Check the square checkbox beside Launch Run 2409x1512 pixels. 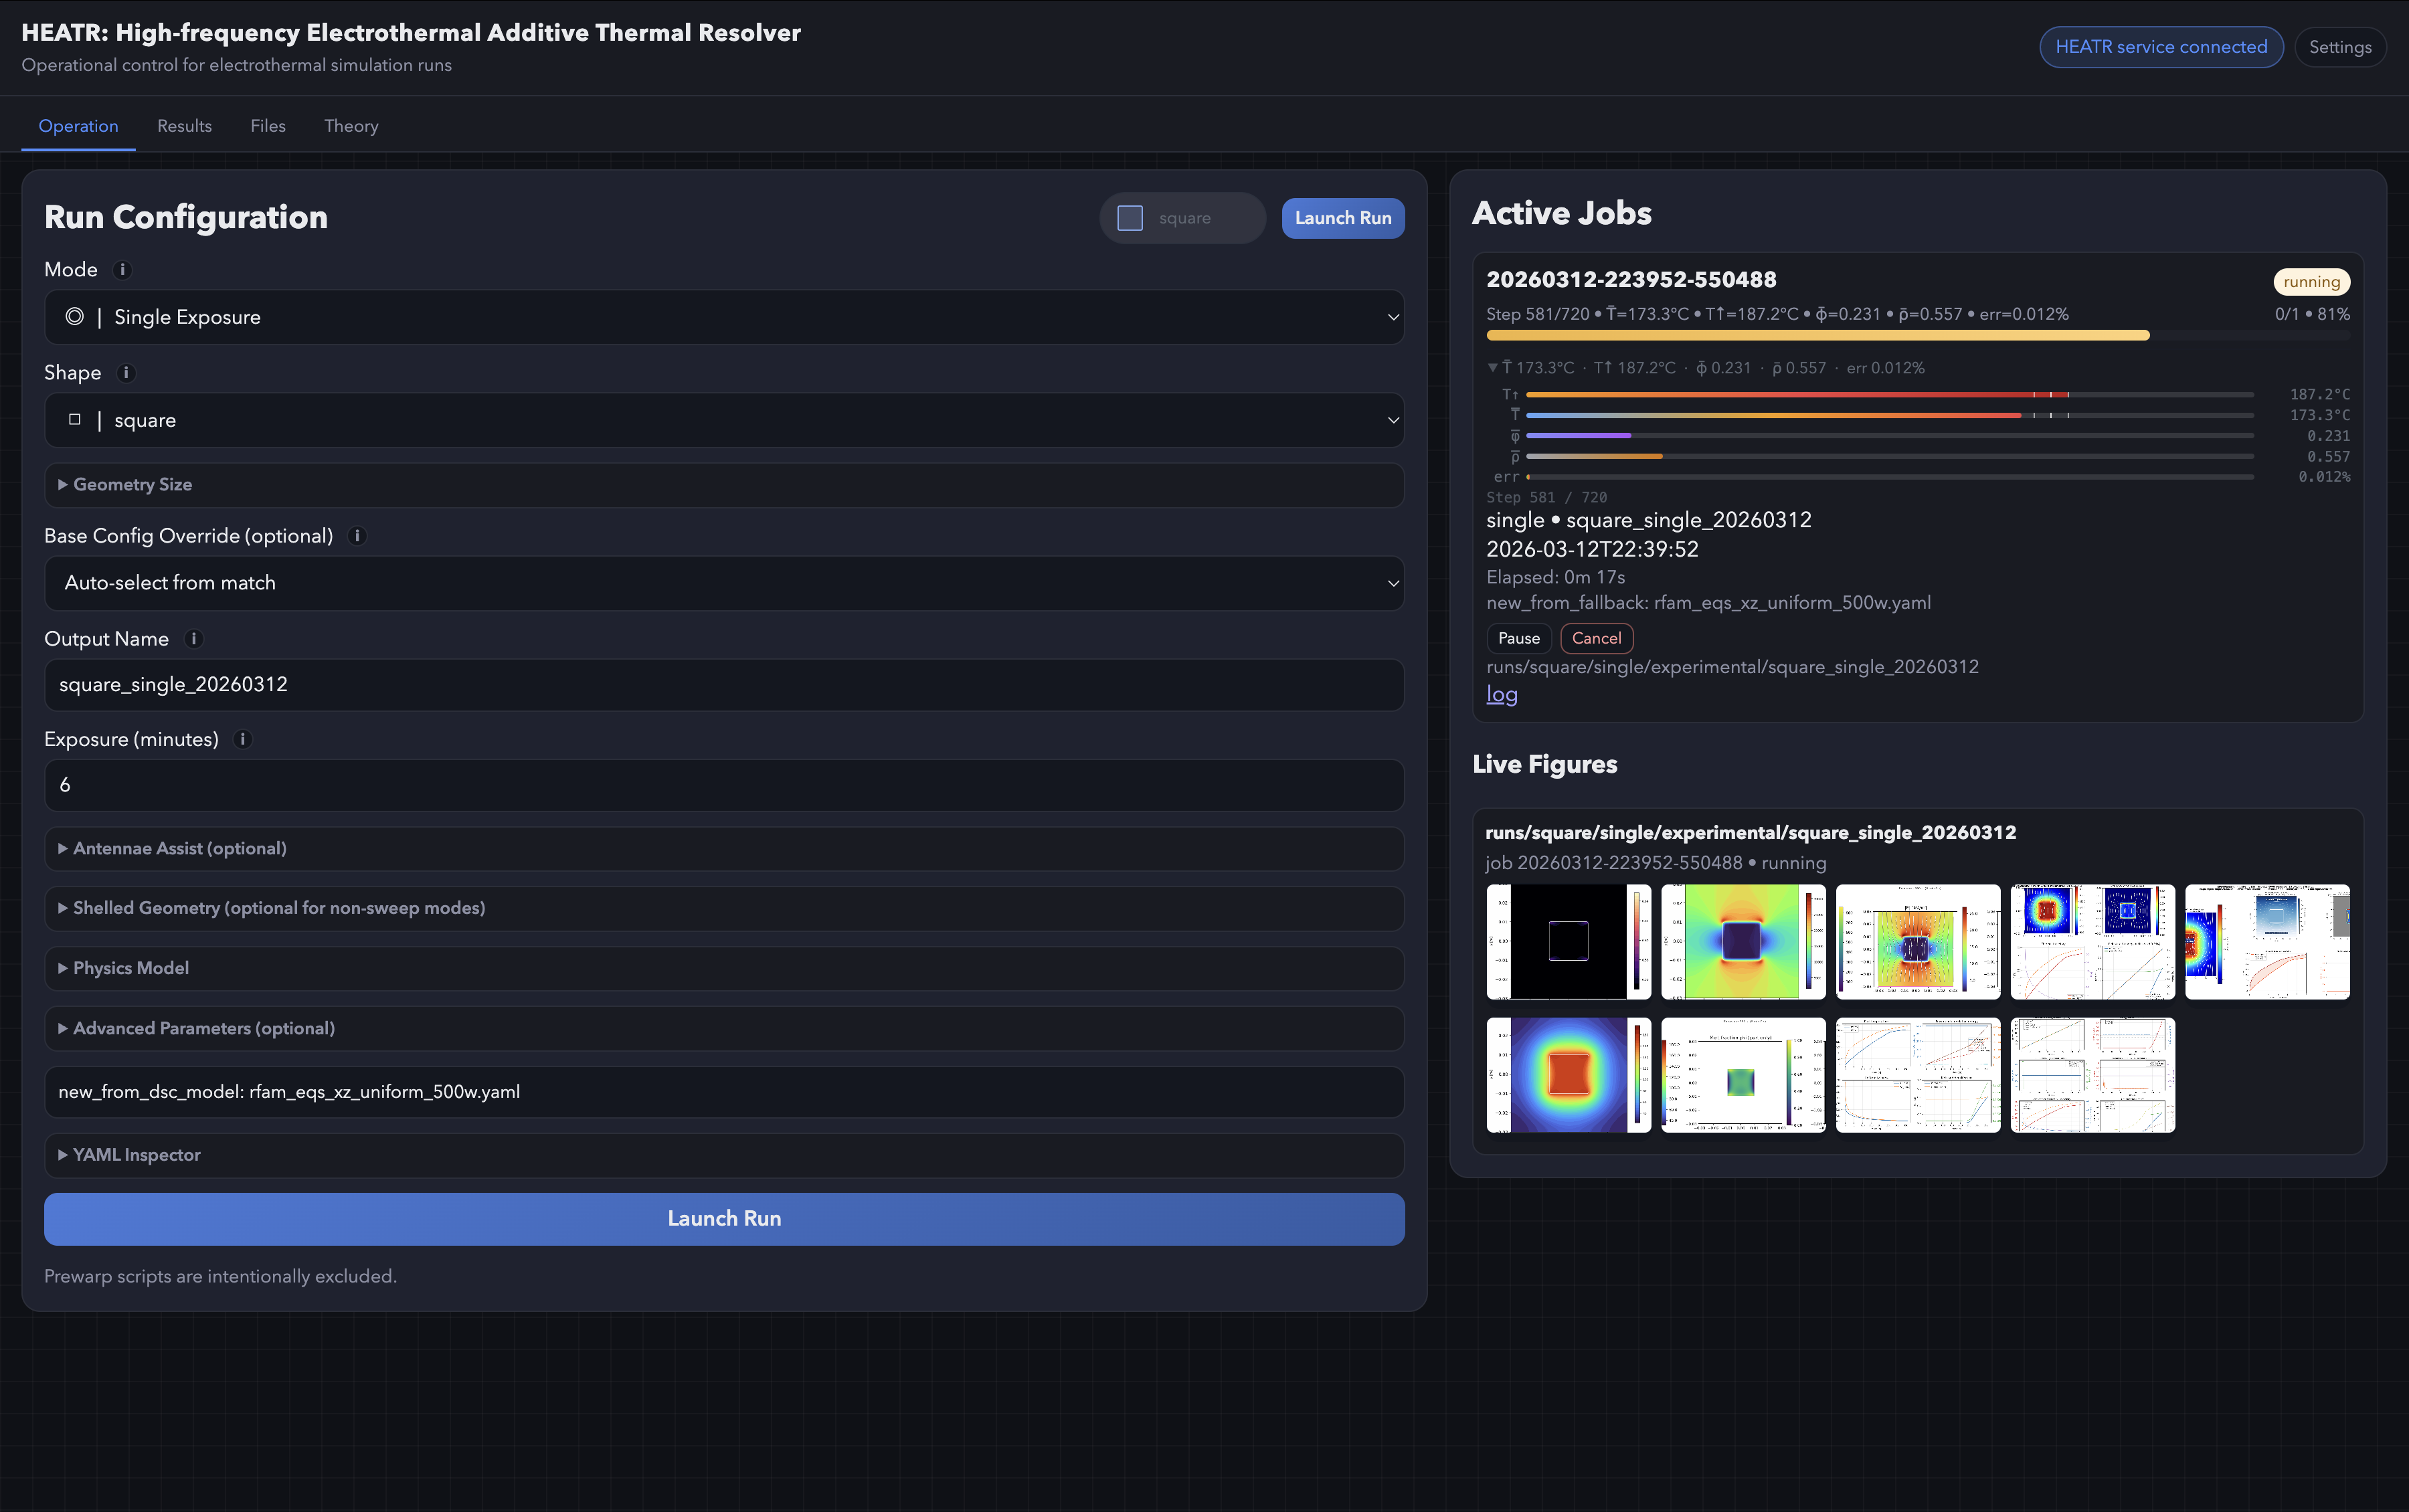point(1130,217)
